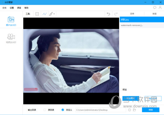Screen dimensions: 164x115
Task: Minimize the 水印管家 window
Action: coord(146,2)
